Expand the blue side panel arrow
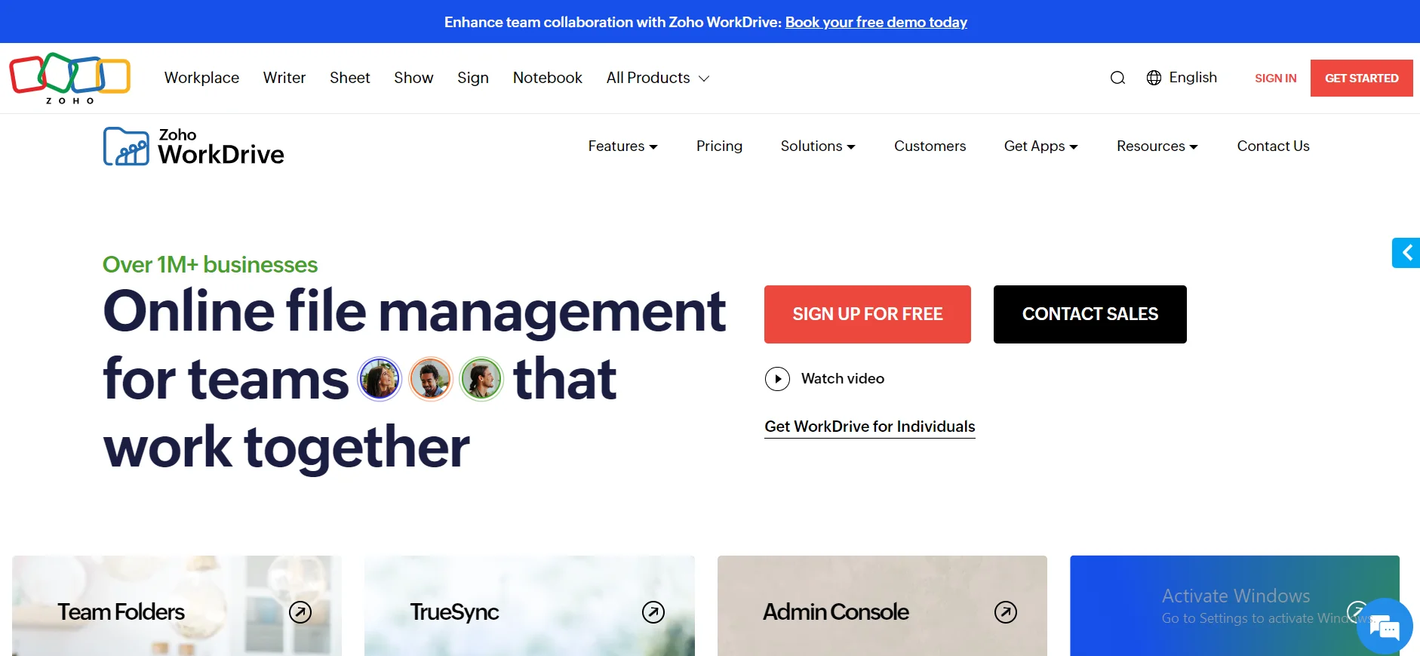Image resolution: width=1420 pixels, height=656 pixels. pyautogui.click(x=1406, y=253)
